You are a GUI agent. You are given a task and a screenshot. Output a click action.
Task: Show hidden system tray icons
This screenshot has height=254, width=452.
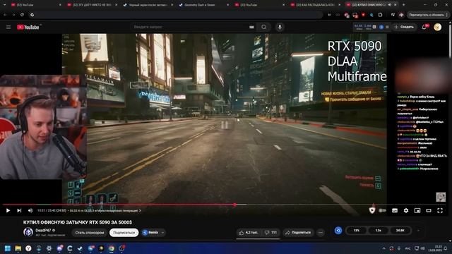[x=383, y=248]
